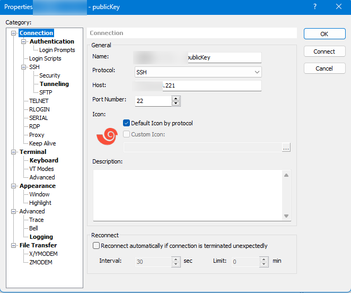
Task: Uncheck Default Icon by protocol
Action: 127,123
